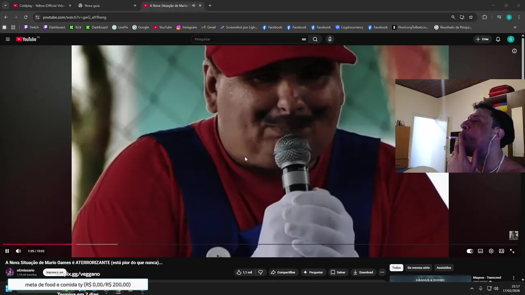Open the Chrome apps grid shortcut
Image resolution: width=525 pixels, height=295 pixels.
(x=13, y=27)
